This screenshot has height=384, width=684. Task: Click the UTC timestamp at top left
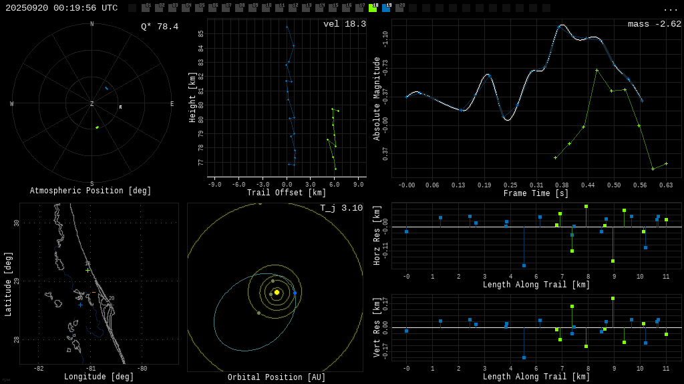[61, 8]
